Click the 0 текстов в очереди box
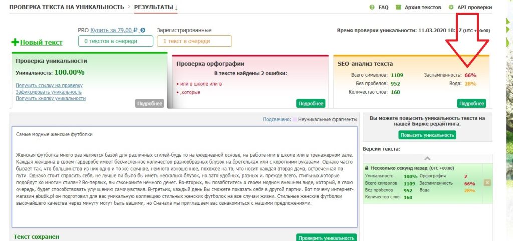 click(116, 41)
